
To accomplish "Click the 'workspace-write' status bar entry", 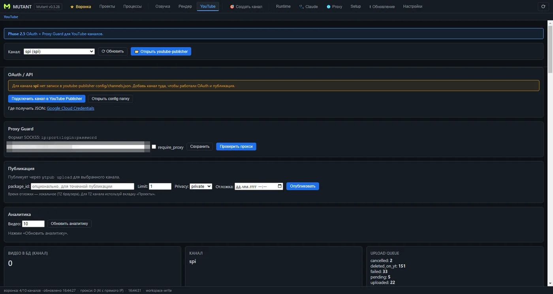I will tap(159, 290).
